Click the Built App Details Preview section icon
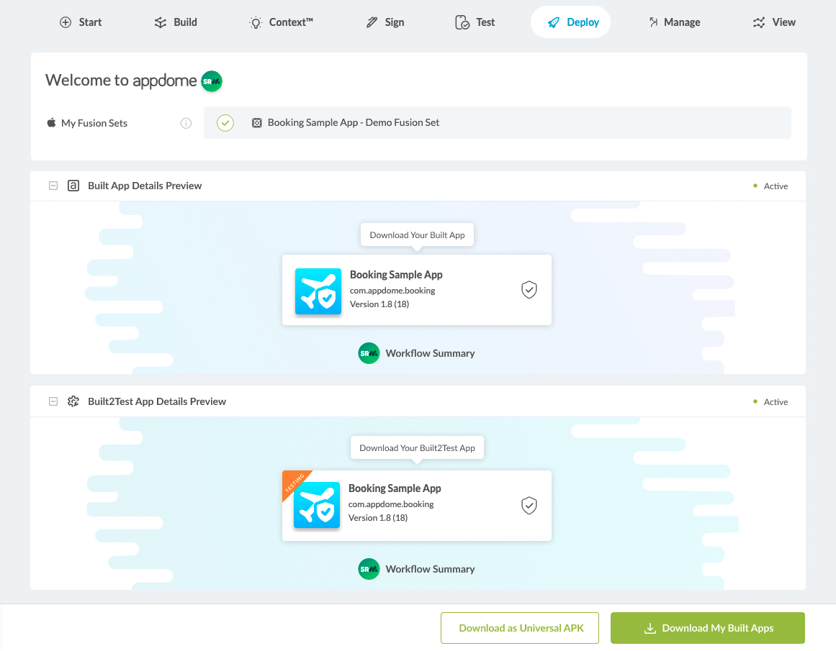This screenshot has width=836, height=651. point(73,186)
